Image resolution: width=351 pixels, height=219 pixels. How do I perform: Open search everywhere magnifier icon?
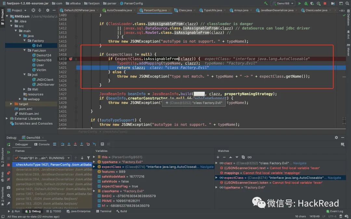(347, 3)
